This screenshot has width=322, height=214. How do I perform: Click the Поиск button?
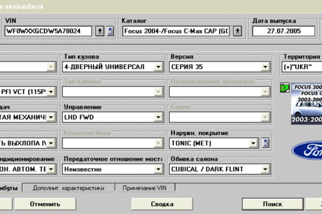[273, 204]
